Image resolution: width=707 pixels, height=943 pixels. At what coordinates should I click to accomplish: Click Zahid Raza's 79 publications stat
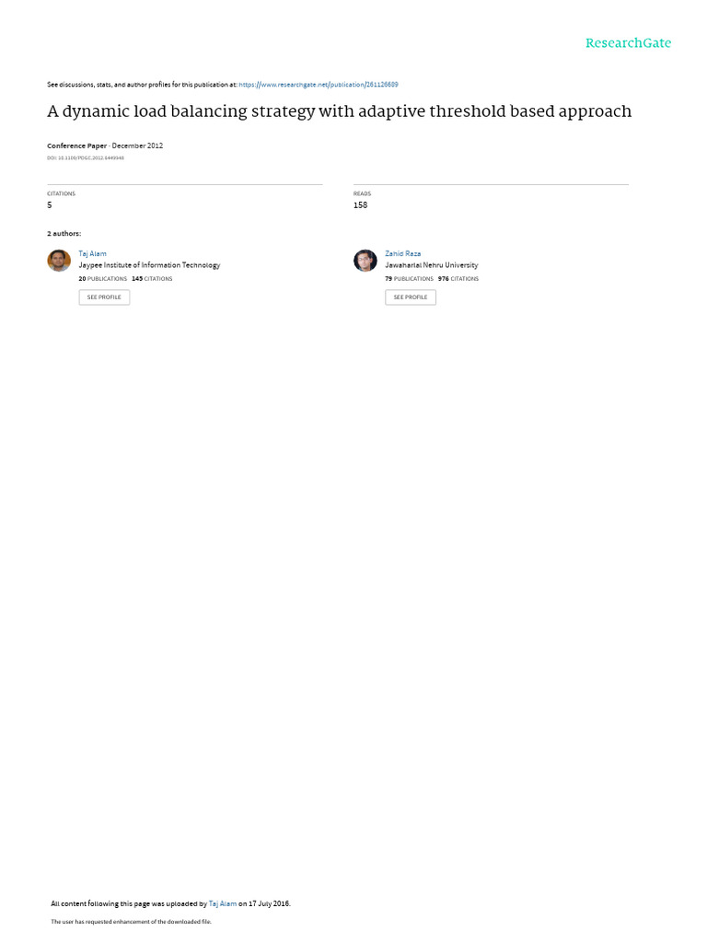410,279
